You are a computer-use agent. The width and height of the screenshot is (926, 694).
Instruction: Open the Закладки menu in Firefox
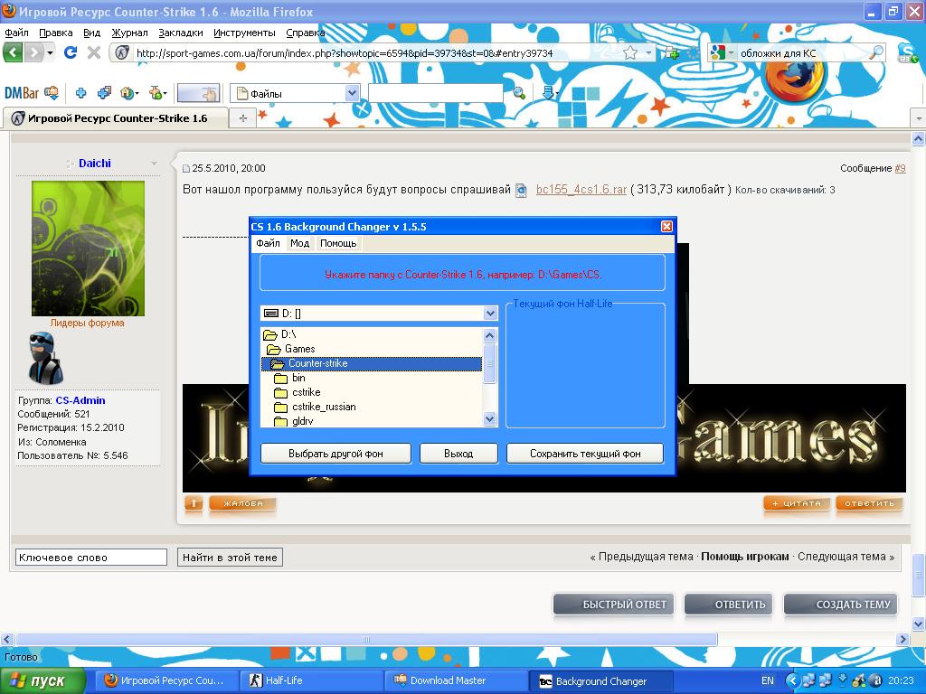tap(181, 33)
